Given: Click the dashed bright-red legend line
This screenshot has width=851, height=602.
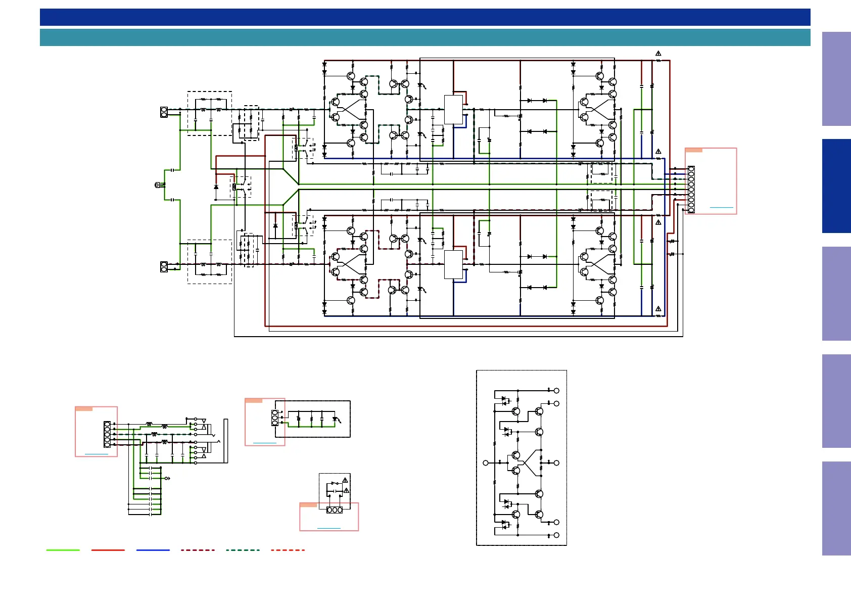Looking at the screenshot, I should (288, 550).
